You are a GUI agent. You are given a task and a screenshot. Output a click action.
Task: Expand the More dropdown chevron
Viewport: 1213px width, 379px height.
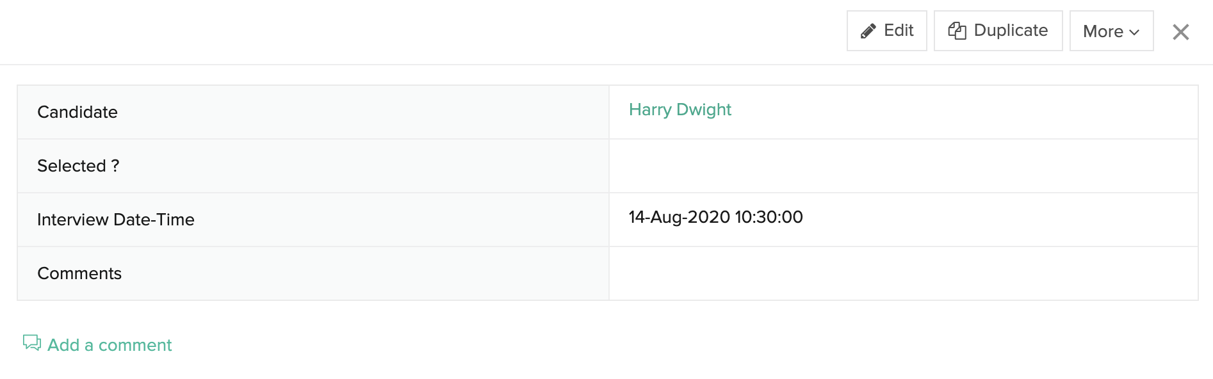tap(1134, 32)
